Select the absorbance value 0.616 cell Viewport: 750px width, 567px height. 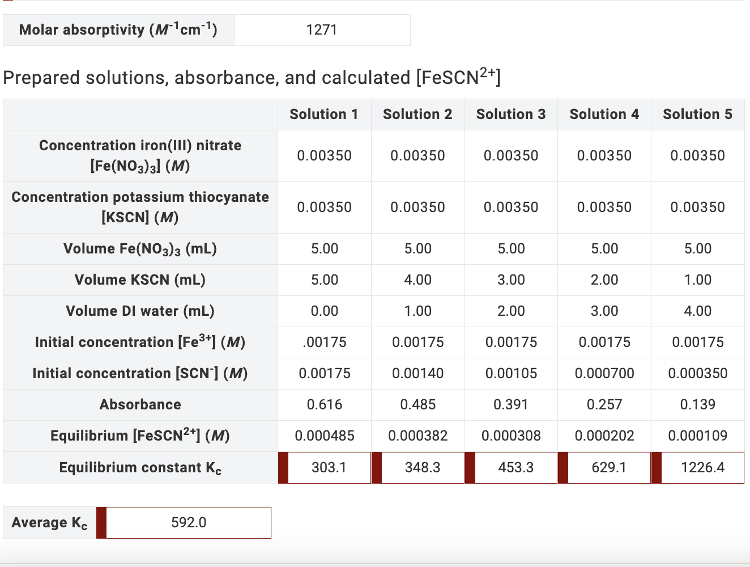click(x=323, y=404)
